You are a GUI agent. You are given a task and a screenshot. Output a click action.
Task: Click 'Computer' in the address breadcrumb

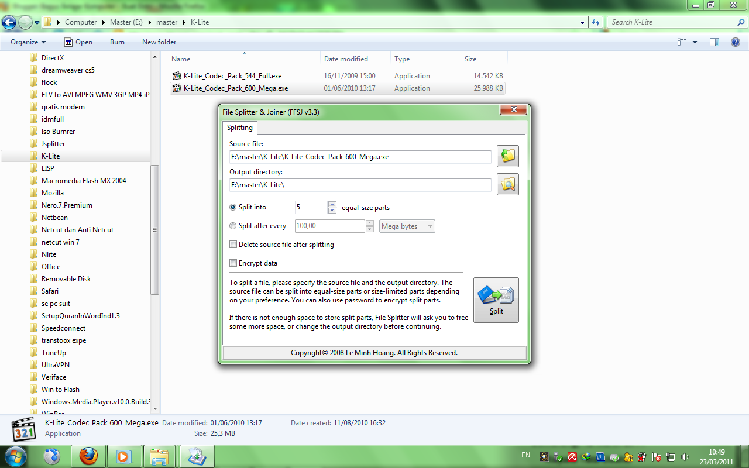pyautogui.click(x=81, y=22)
